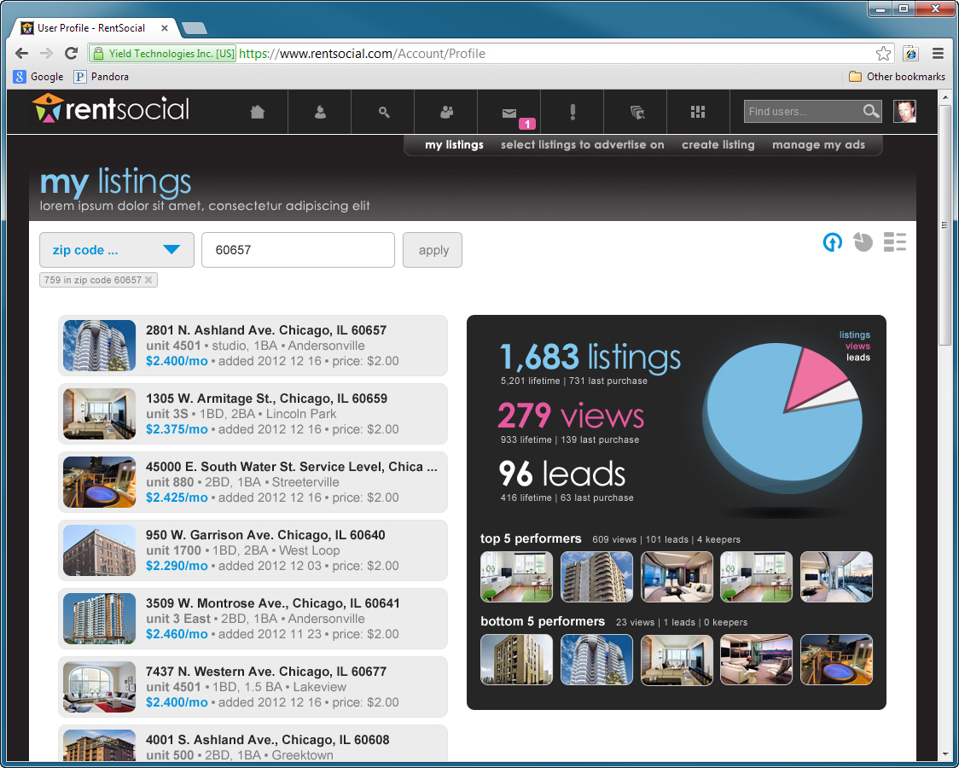The width and height of the screenshot is (959, 768).
Task: Click the browser vertical scrollbar thumb
Action: click(945, 224)
